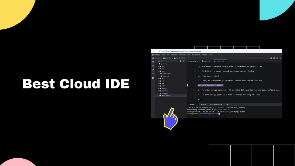The image size is (295, 166).
Task: Collapse the ex12 folder
Action: click(158, 71)
